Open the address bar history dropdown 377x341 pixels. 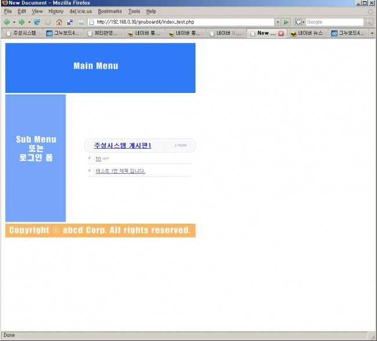[x=278, y=22]
